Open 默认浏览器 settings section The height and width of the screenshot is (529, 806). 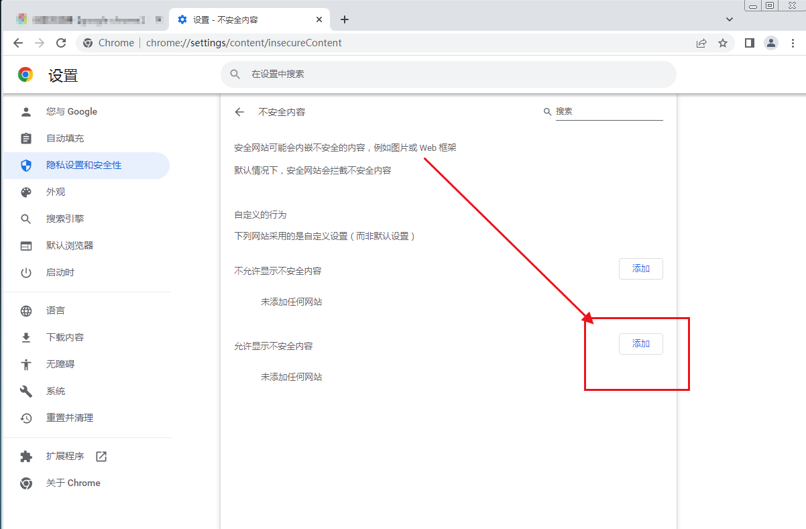pos(87,245)
